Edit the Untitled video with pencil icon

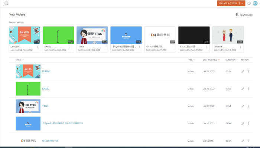point(243,71)
